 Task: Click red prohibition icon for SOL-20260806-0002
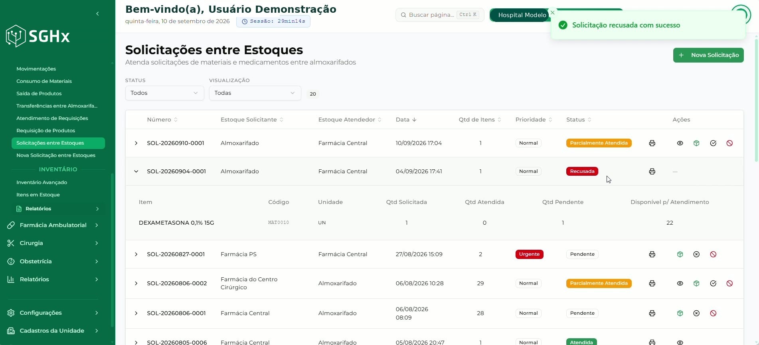729,283
